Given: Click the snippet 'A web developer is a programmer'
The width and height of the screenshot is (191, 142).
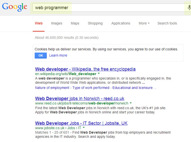Looking at the screenshot, I should 103,80.
